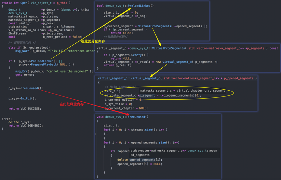
Task: Click the 'delete p_sys;' statement
Action: [20, 122]
